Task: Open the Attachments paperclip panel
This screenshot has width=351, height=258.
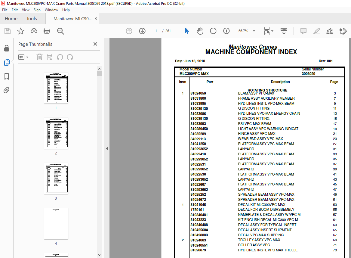Action: click(7, 90)
